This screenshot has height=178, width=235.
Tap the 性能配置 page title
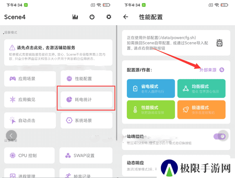click(x=151, y=17)
